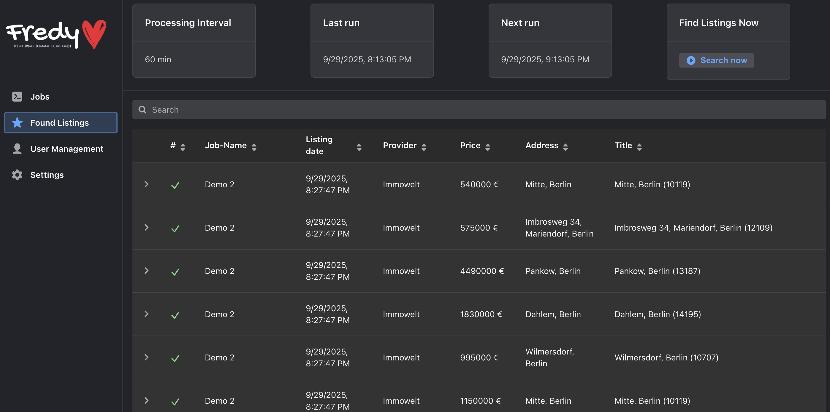The height and width of the screenshot is (412, 830).
Task: Click title Mitte, Berlin (10119) in 540000 € row
Action: click(x=652, y=184)
